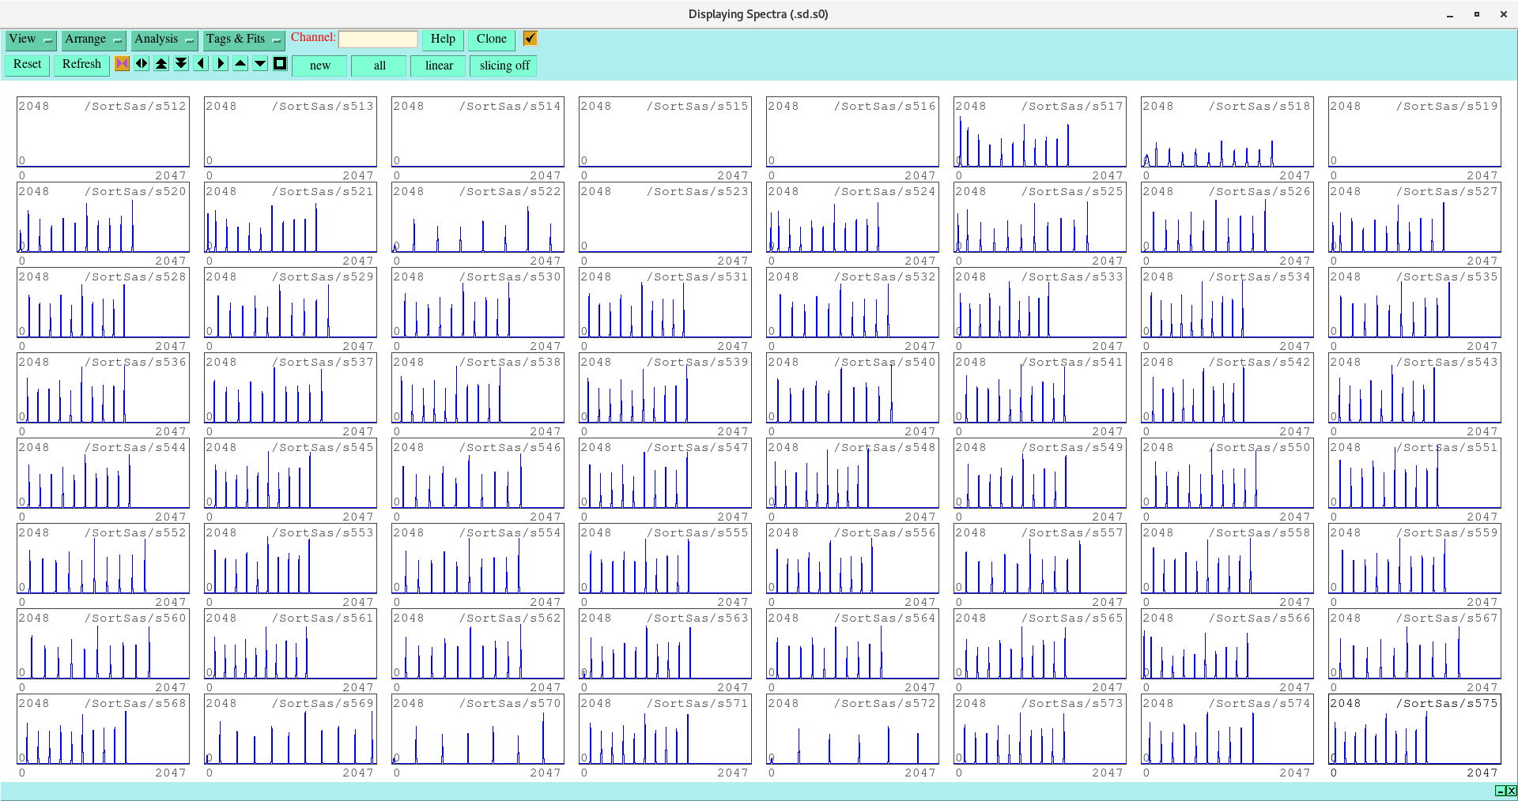Click the Clone button

492,39
